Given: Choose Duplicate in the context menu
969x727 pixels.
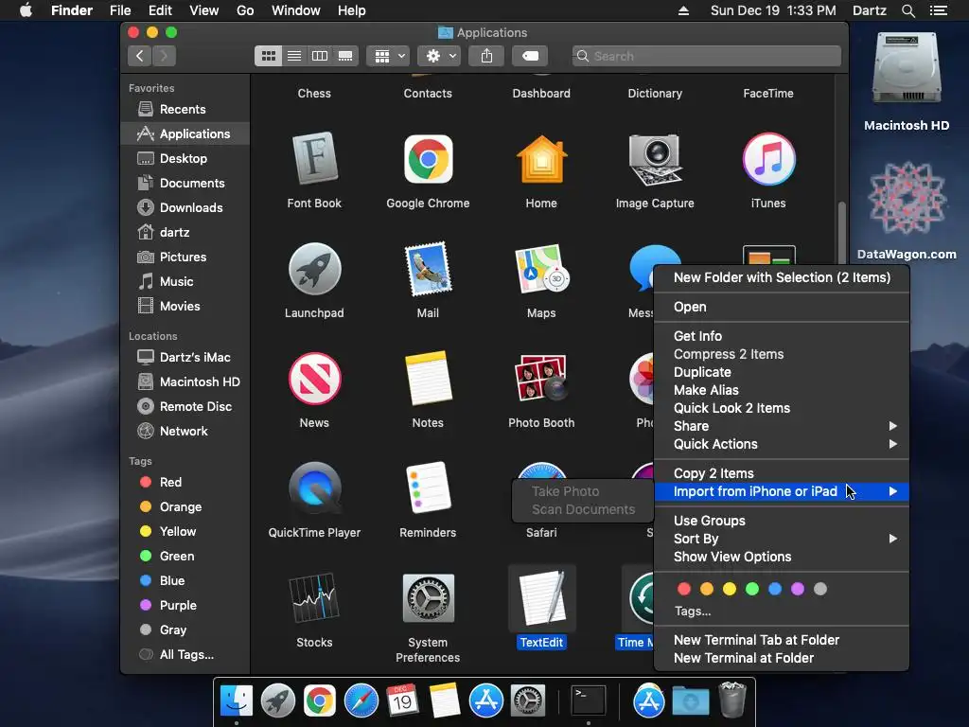Looking at the screenshot, I should [782, 372].
